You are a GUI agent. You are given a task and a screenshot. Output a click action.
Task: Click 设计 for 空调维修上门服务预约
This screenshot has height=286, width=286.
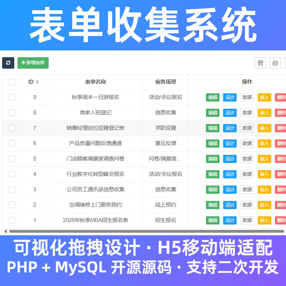(x=230, y=205)
